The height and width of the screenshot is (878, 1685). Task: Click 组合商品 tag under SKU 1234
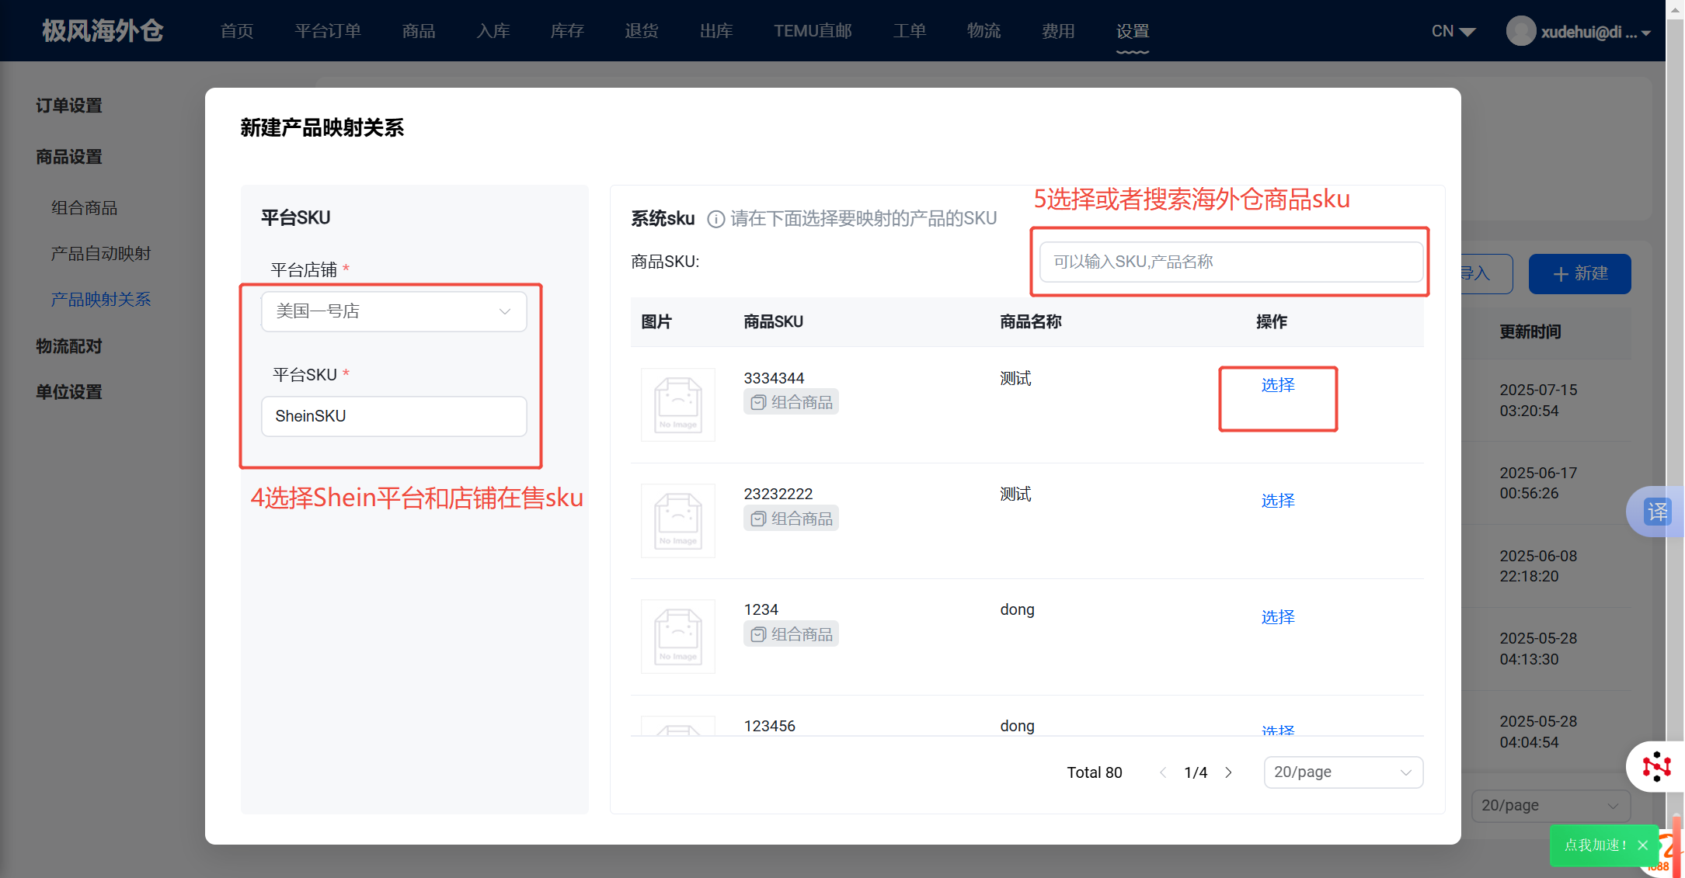point(791,634)
